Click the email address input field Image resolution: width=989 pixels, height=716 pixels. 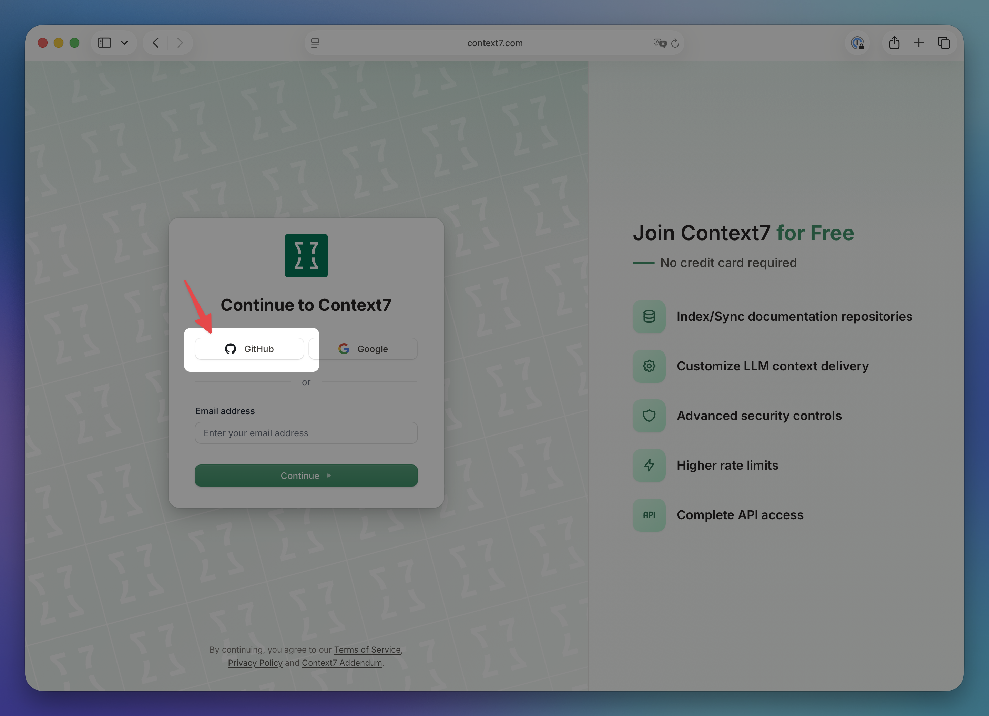coord(306,433)
